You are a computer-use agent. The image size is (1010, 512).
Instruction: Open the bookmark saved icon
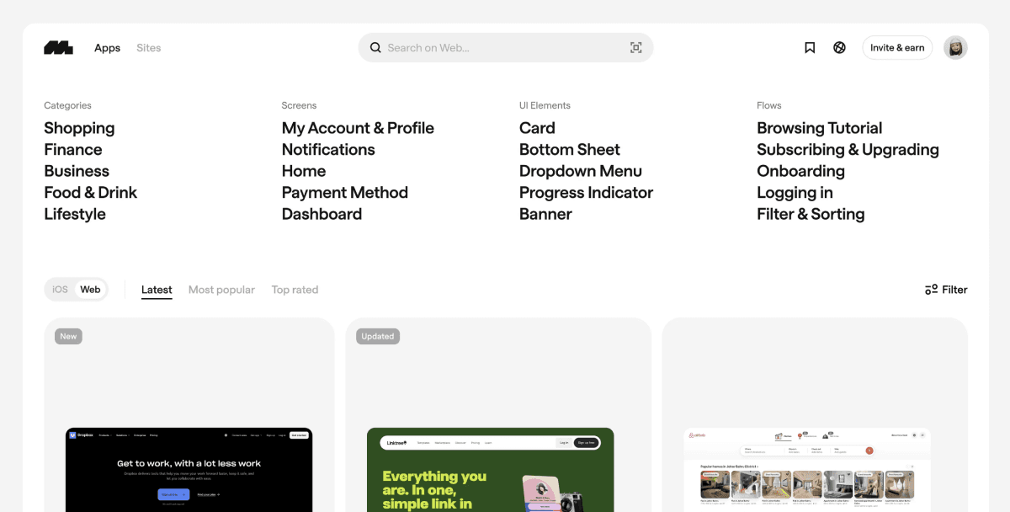[x=810, y=48]
